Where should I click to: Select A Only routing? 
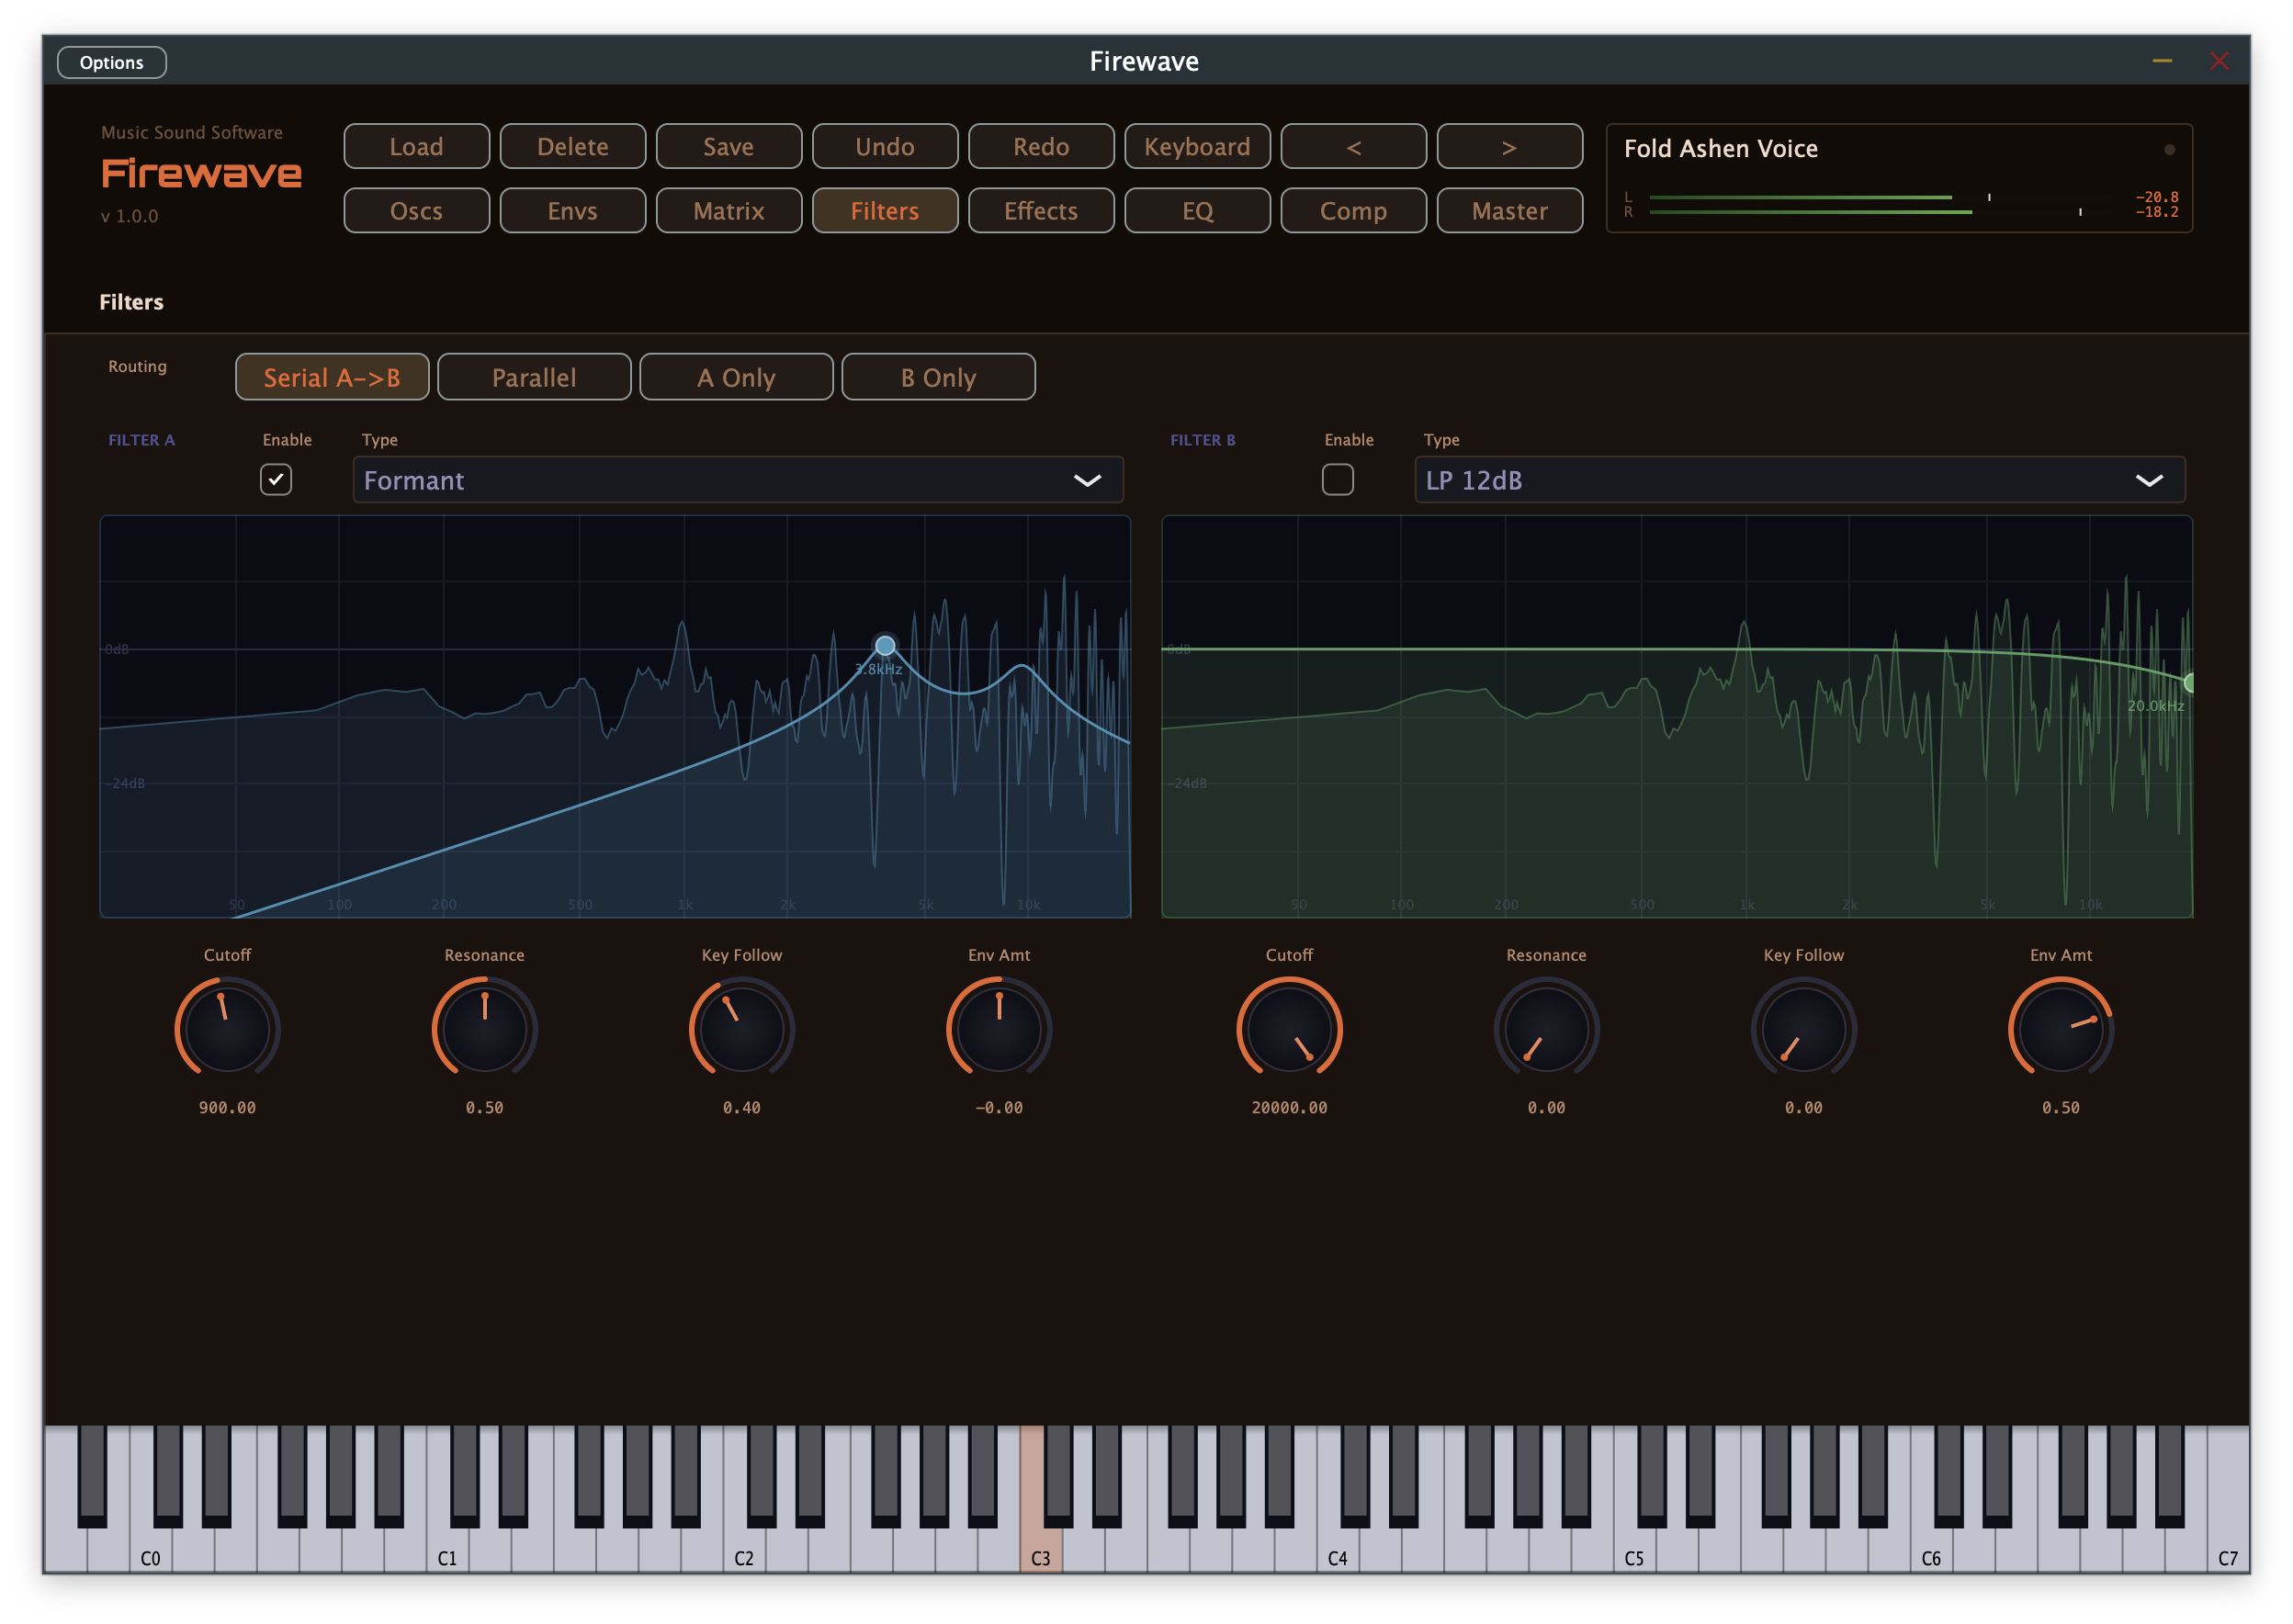pos(736,377)
